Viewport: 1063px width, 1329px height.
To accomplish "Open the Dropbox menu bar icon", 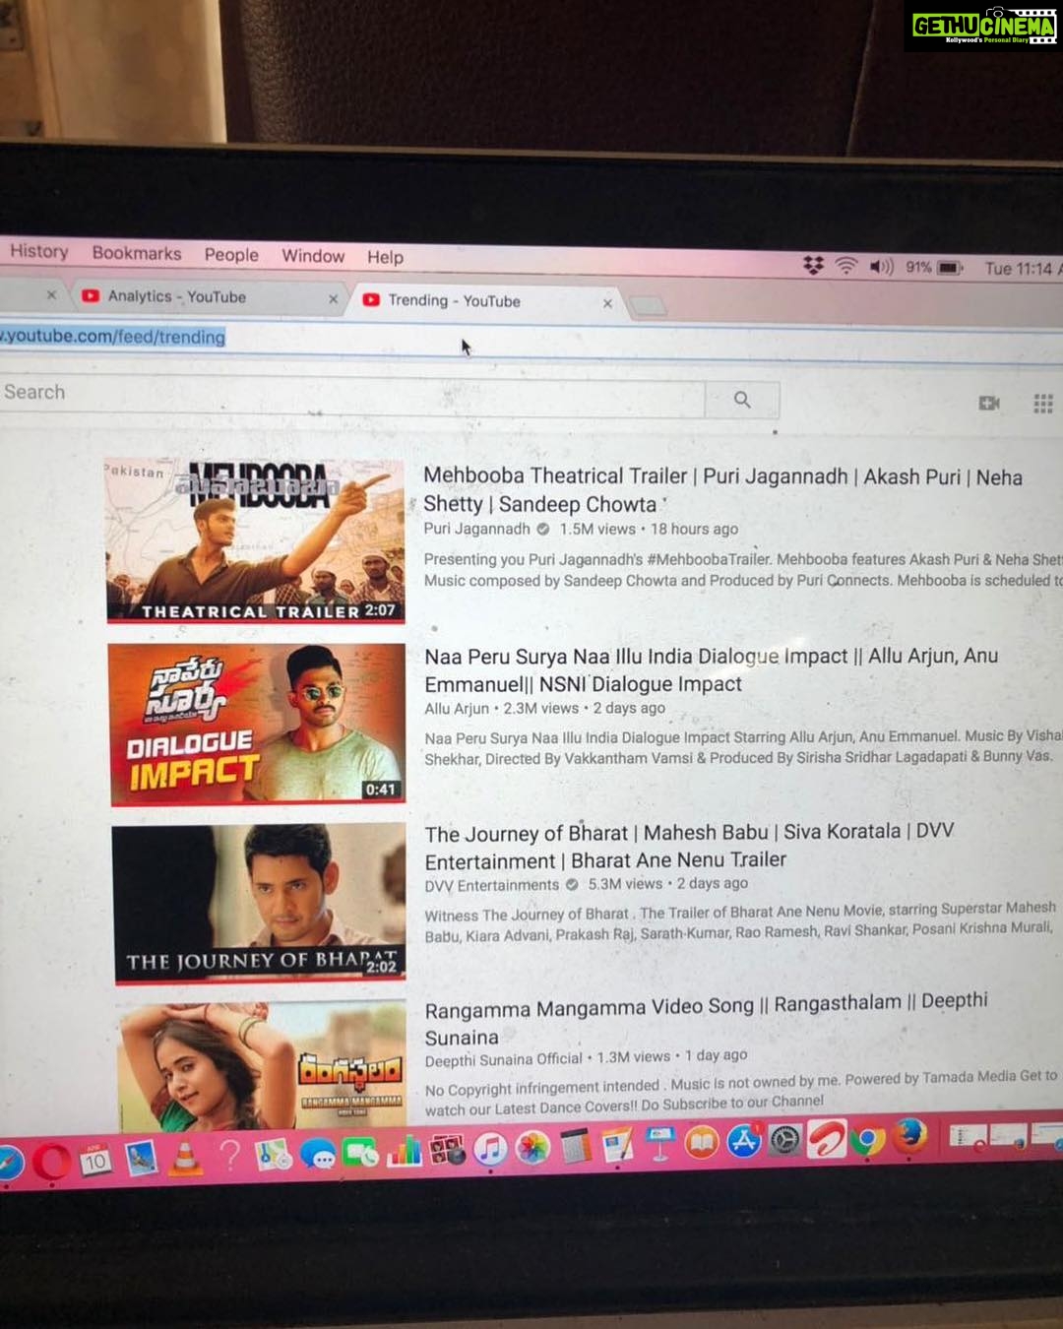I will coord(813,265).
